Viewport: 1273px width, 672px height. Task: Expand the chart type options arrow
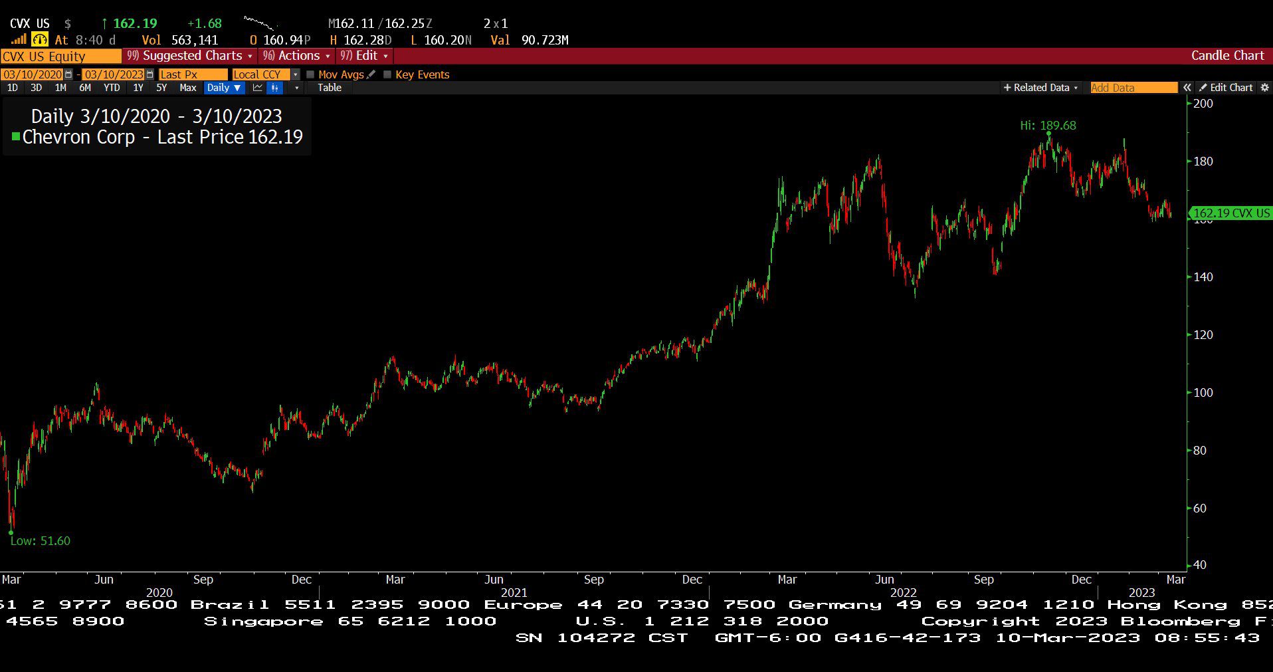pos(296,88)
